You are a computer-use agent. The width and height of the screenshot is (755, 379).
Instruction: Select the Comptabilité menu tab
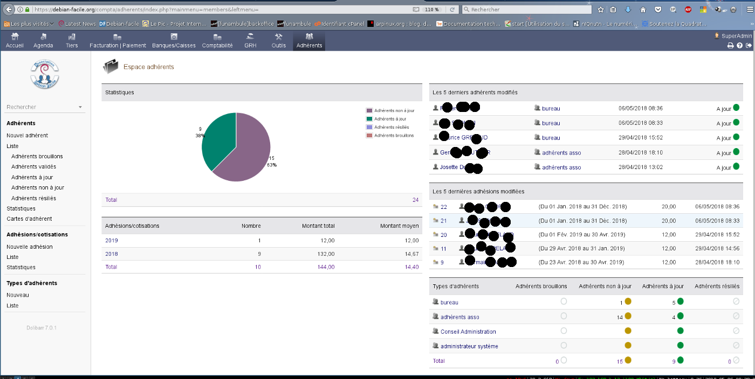click(x=217, y=41)
